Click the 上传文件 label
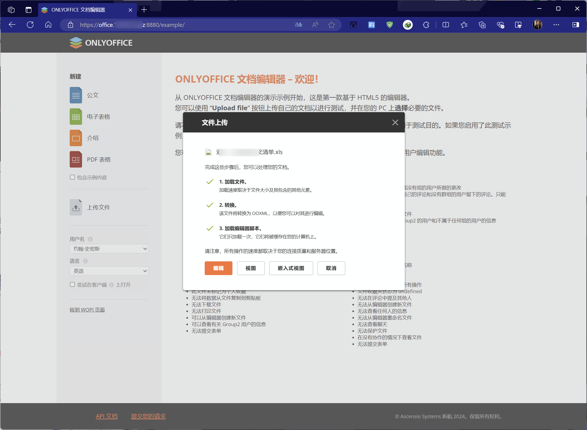 [x=99, y=207]
